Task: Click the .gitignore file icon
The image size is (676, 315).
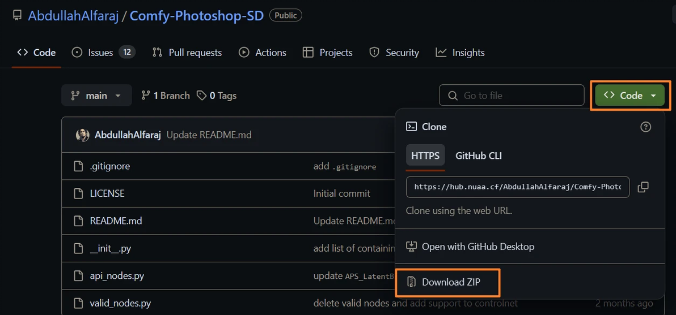Action: click(x=79, y=166)
